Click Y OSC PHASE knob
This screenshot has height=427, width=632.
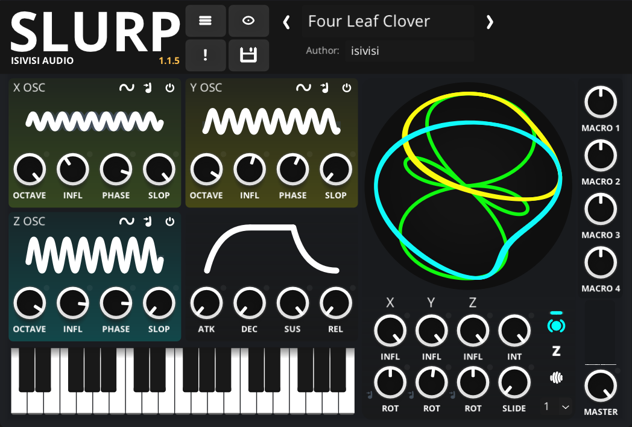[292, 169]
